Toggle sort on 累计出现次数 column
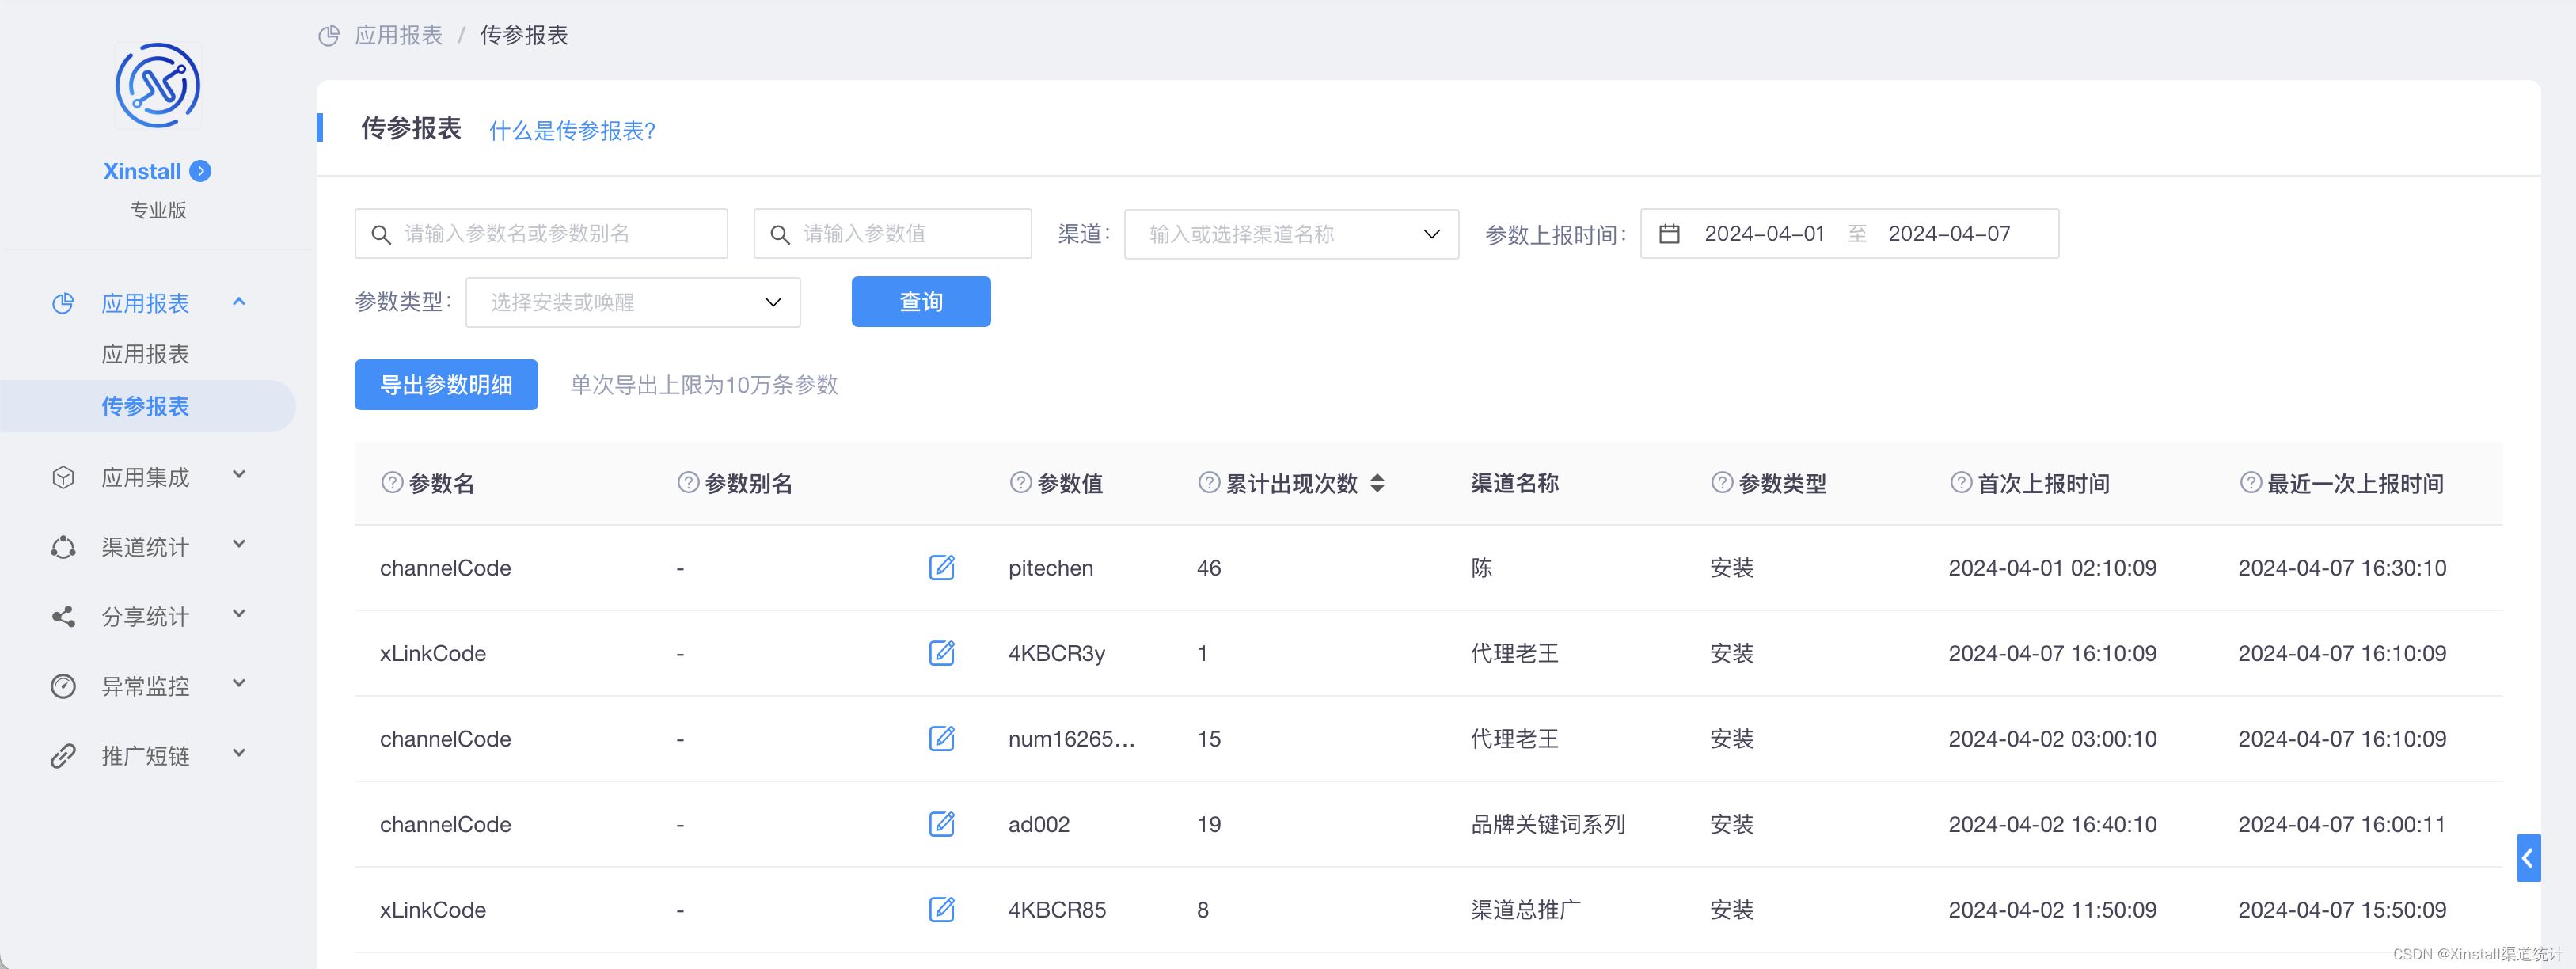This screenshot has width=2576, height=969. (x=1378, y=483)
